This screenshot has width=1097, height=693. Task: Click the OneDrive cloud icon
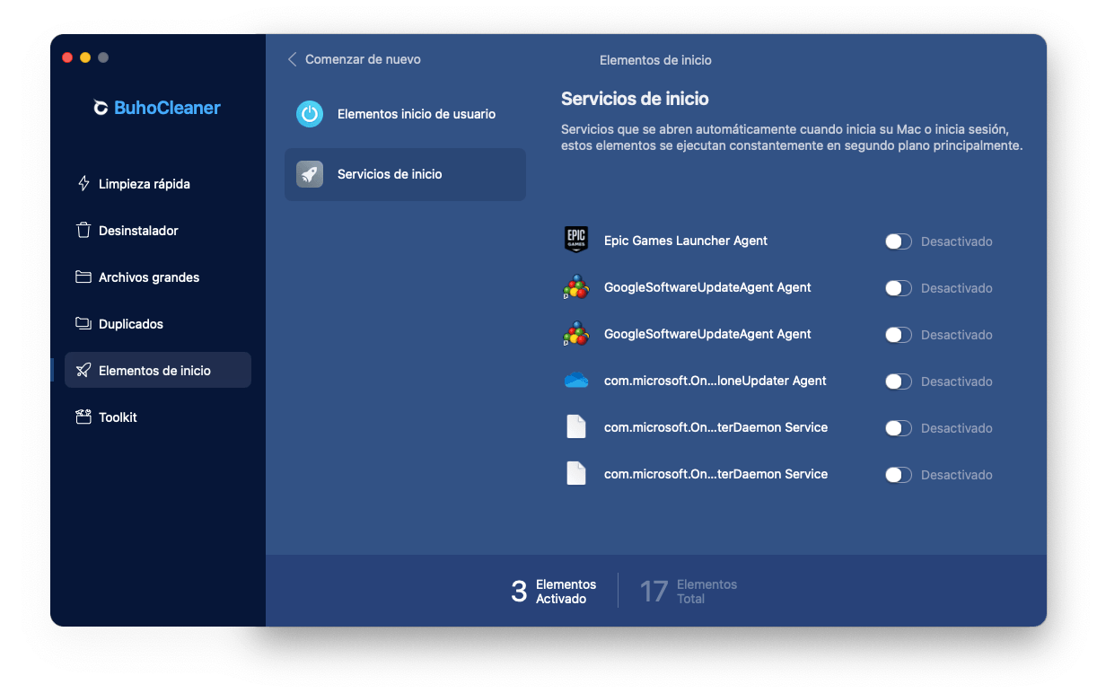coord(576,381)
